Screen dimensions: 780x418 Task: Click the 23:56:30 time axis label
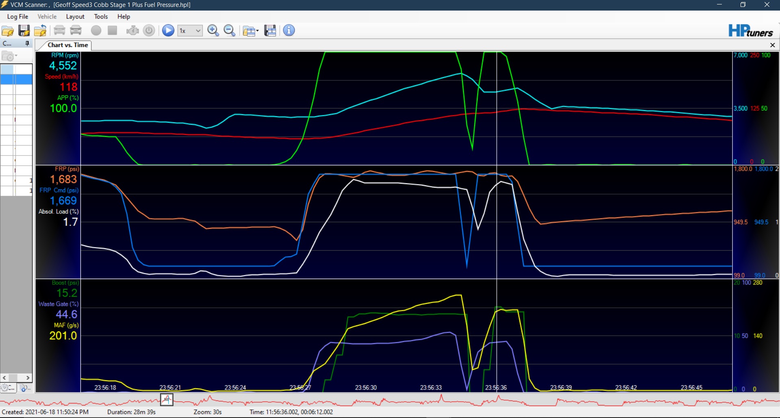pos(366,388)
